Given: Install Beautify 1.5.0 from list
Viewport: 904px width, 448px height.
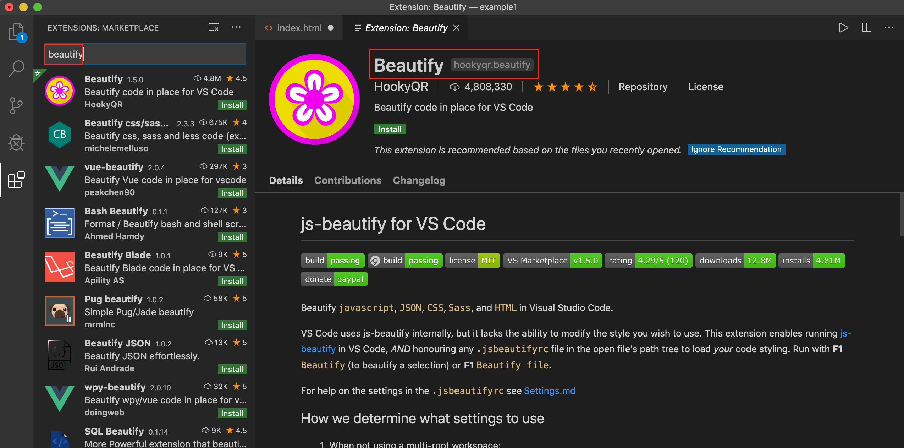Looking at the screenshot, I should click(x=232, y=105).
